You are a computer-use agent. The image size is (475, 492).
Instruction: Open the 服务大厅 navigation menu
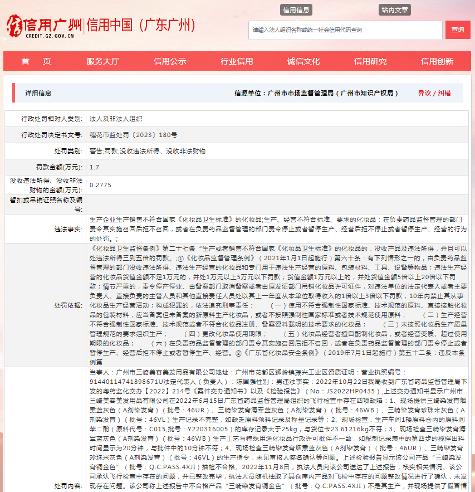104,61
